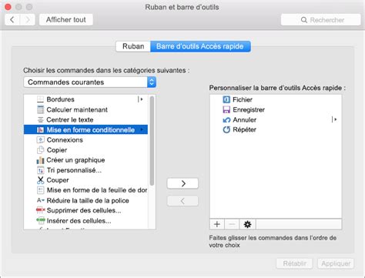
Task: Select the Couper row
Action: tap(85, 180)
